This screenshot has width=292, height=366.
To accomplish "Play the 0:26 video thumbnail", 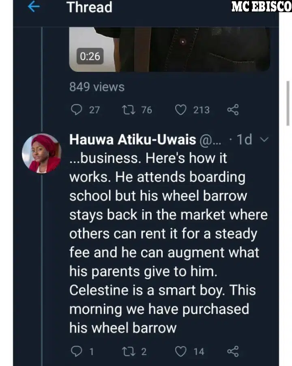I will point(170,50).
